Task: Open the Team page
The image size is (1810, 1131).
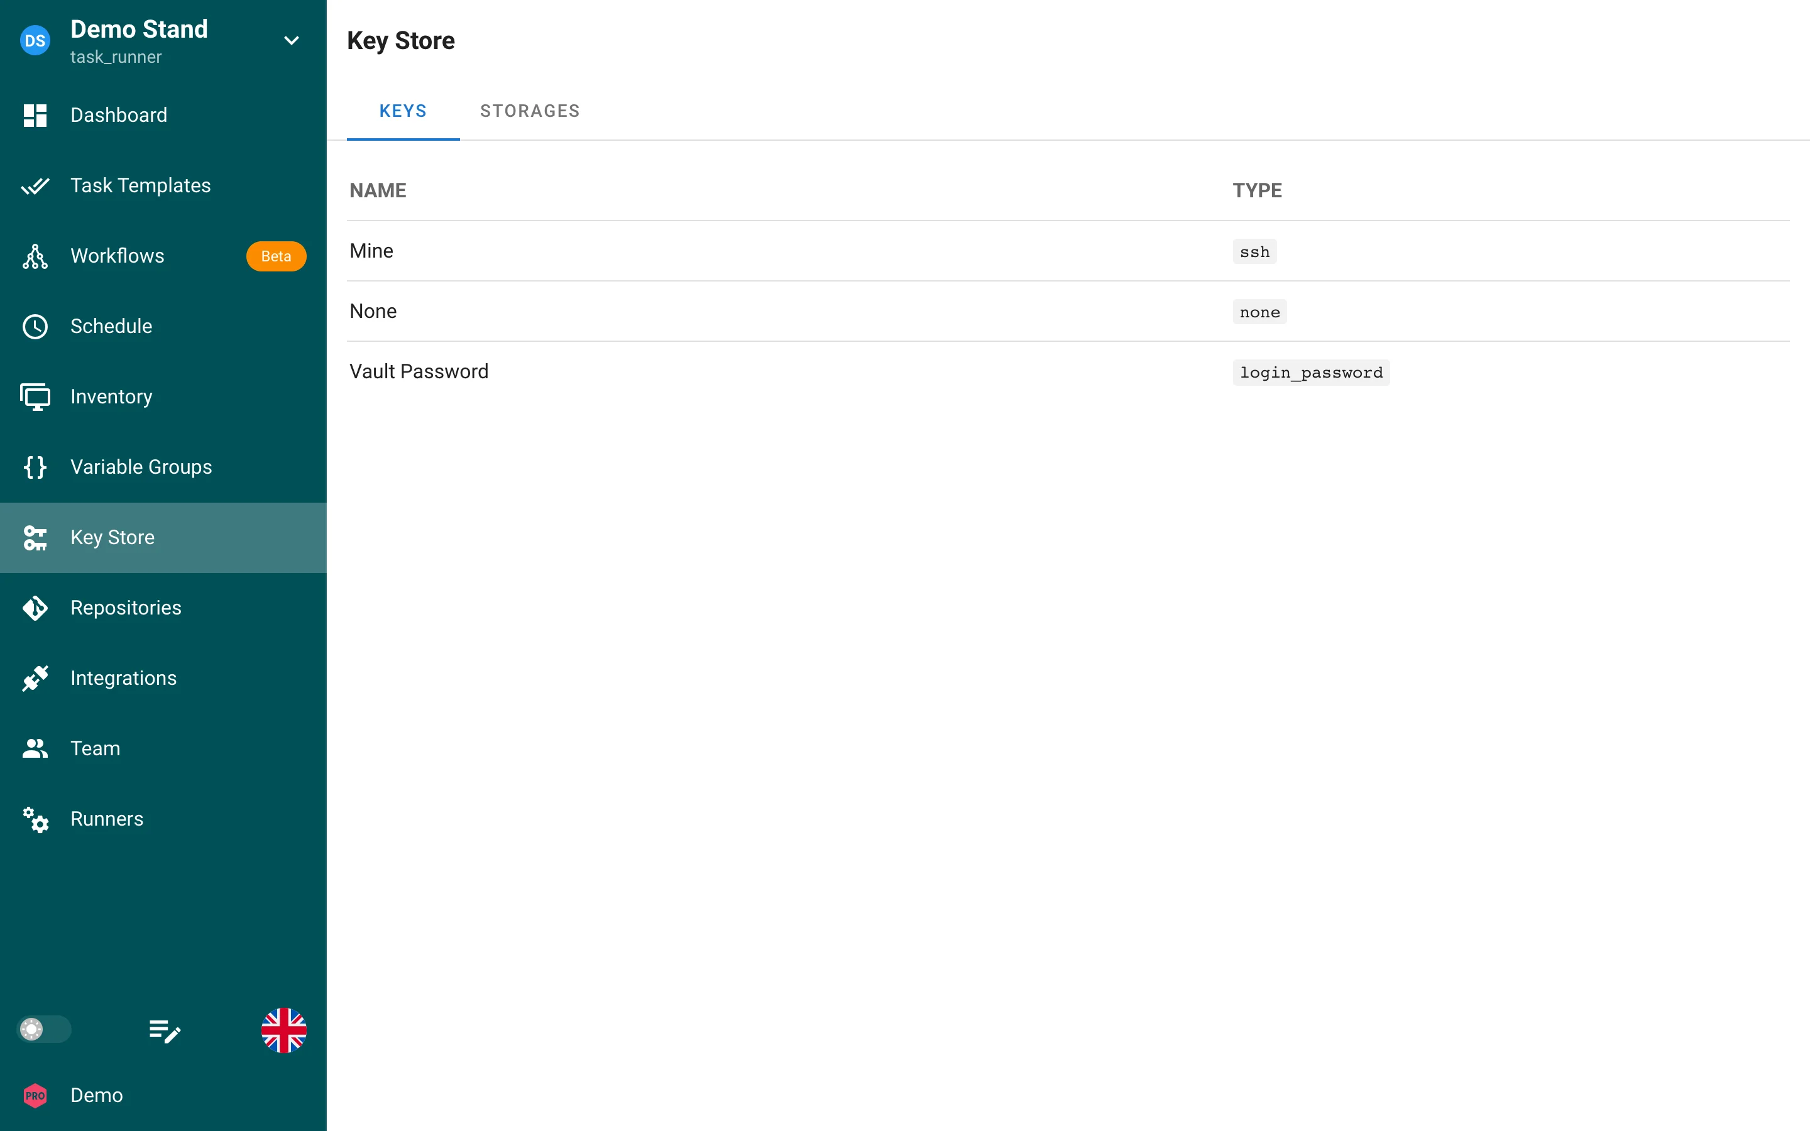Action: click(163, 749)
